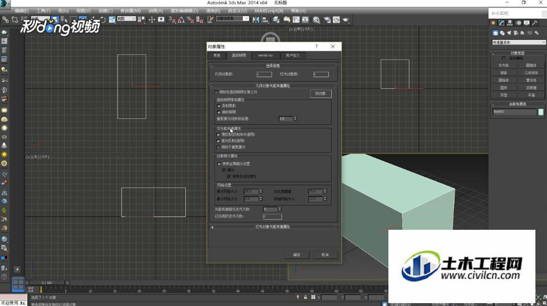Toggle the Selection Lock icon in status bar

click(305, 297)
